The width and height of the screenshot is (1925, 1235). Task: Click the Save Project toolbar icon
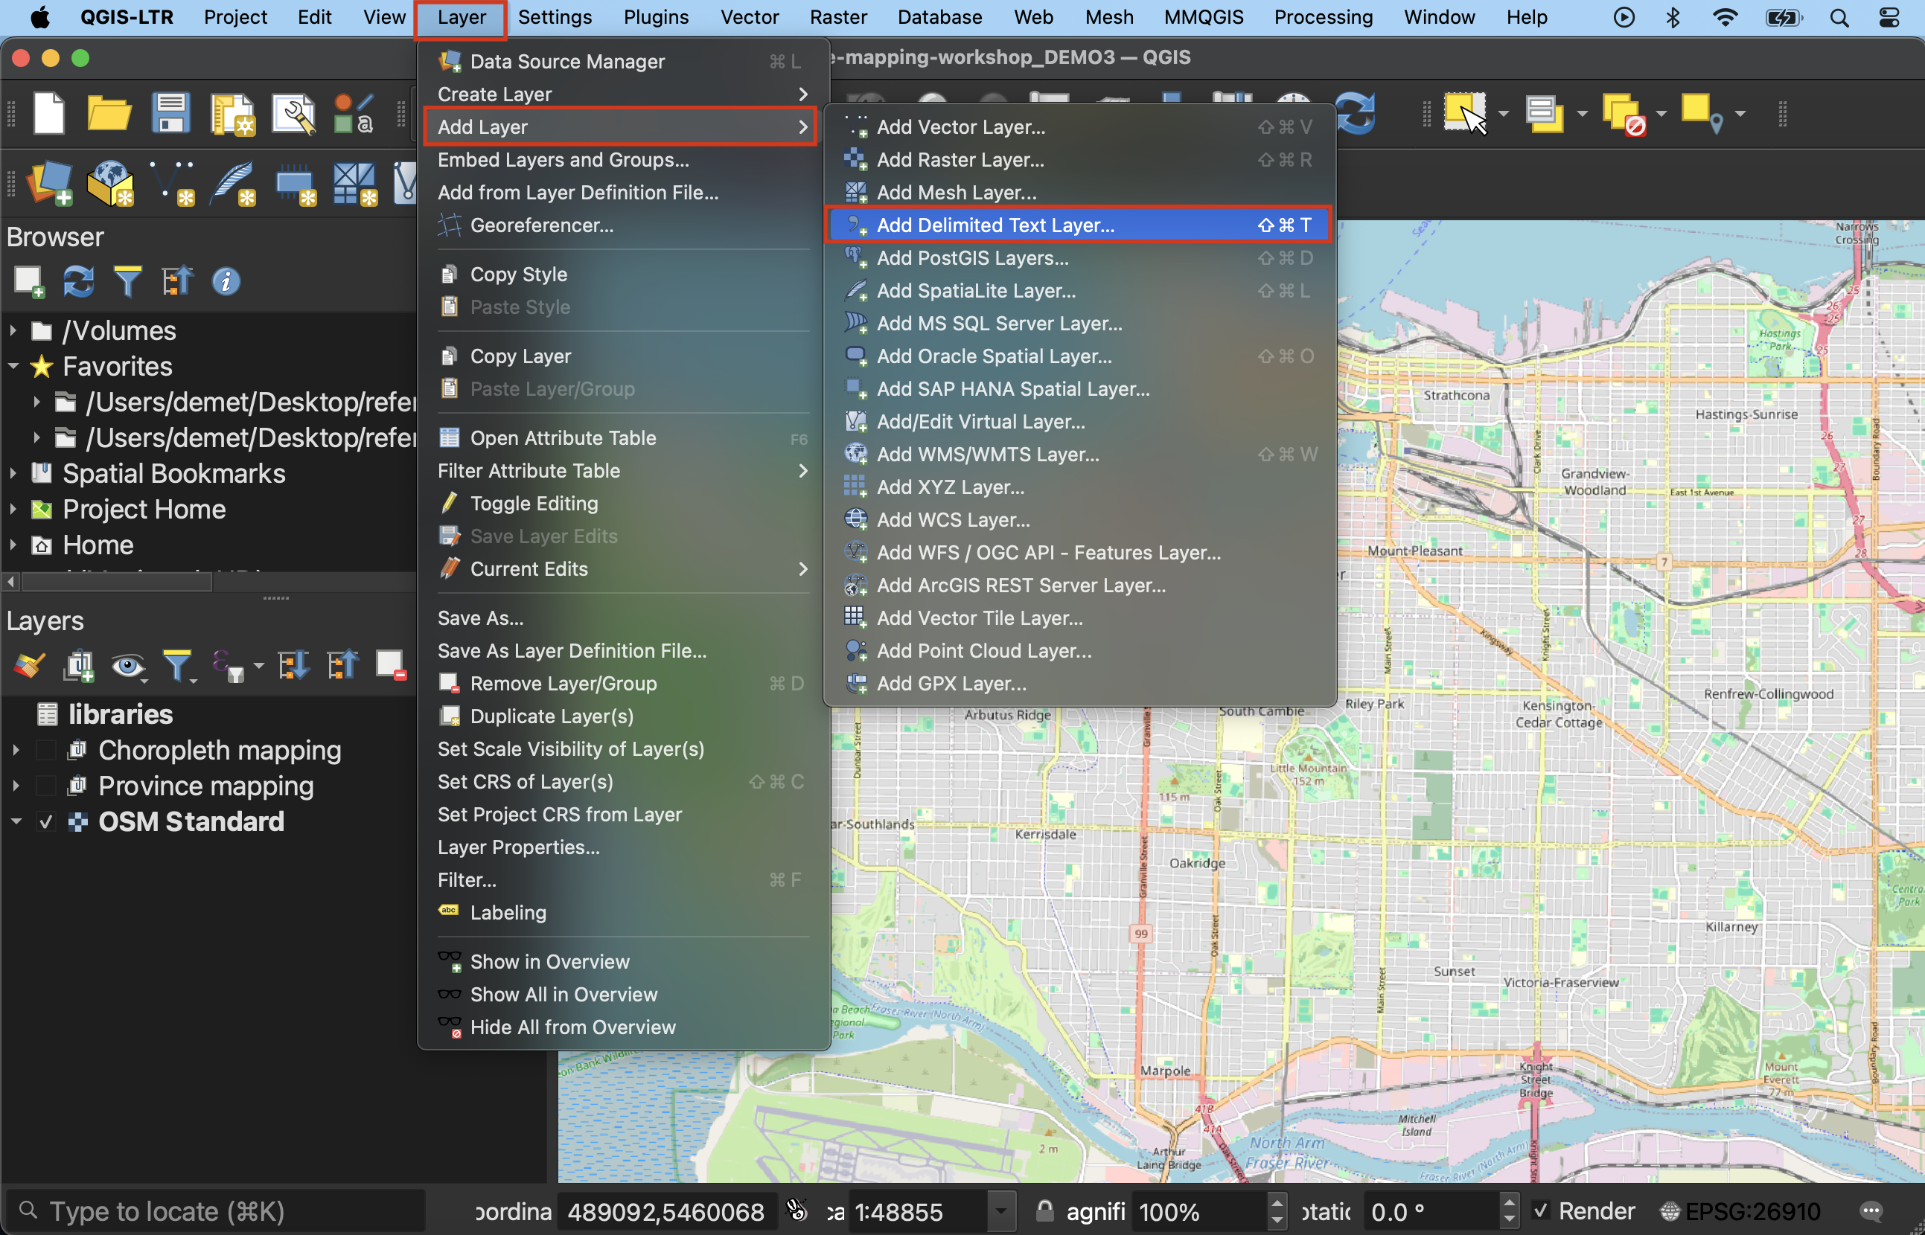click(x=170, y=114)
